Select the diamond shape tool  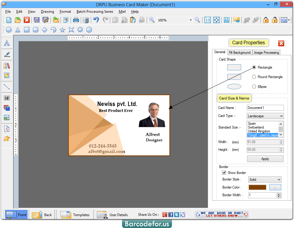[x=45, y=30]
